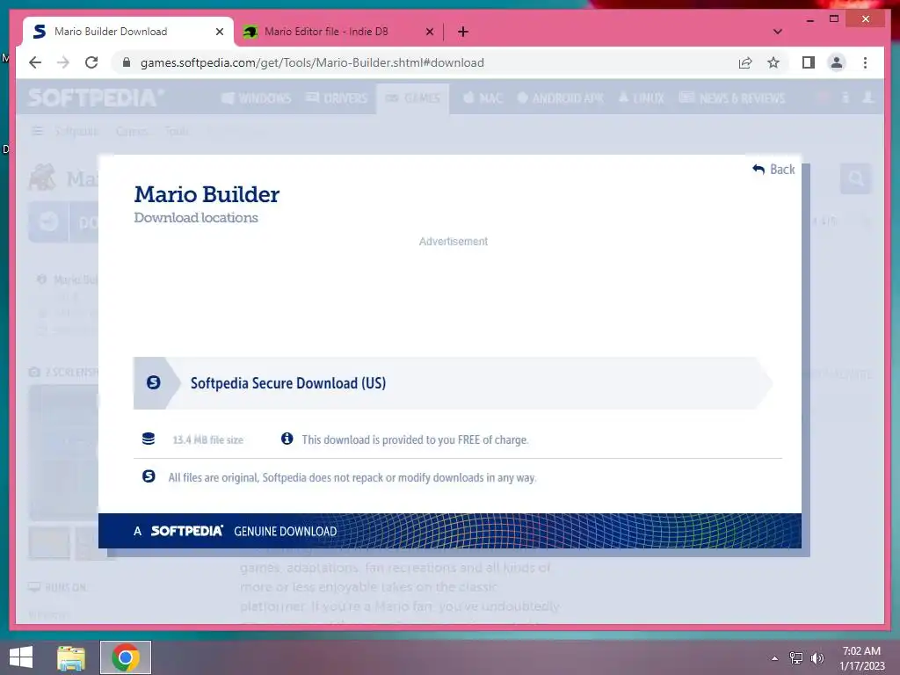The image size is (900, 675).
Task: Open the Games section in Softpedia nav
Action: pos(413,98)
